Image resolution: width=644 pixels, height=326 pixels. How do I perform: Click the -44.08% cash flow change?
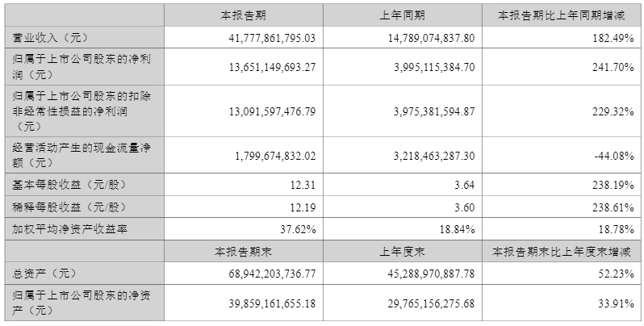614,156
